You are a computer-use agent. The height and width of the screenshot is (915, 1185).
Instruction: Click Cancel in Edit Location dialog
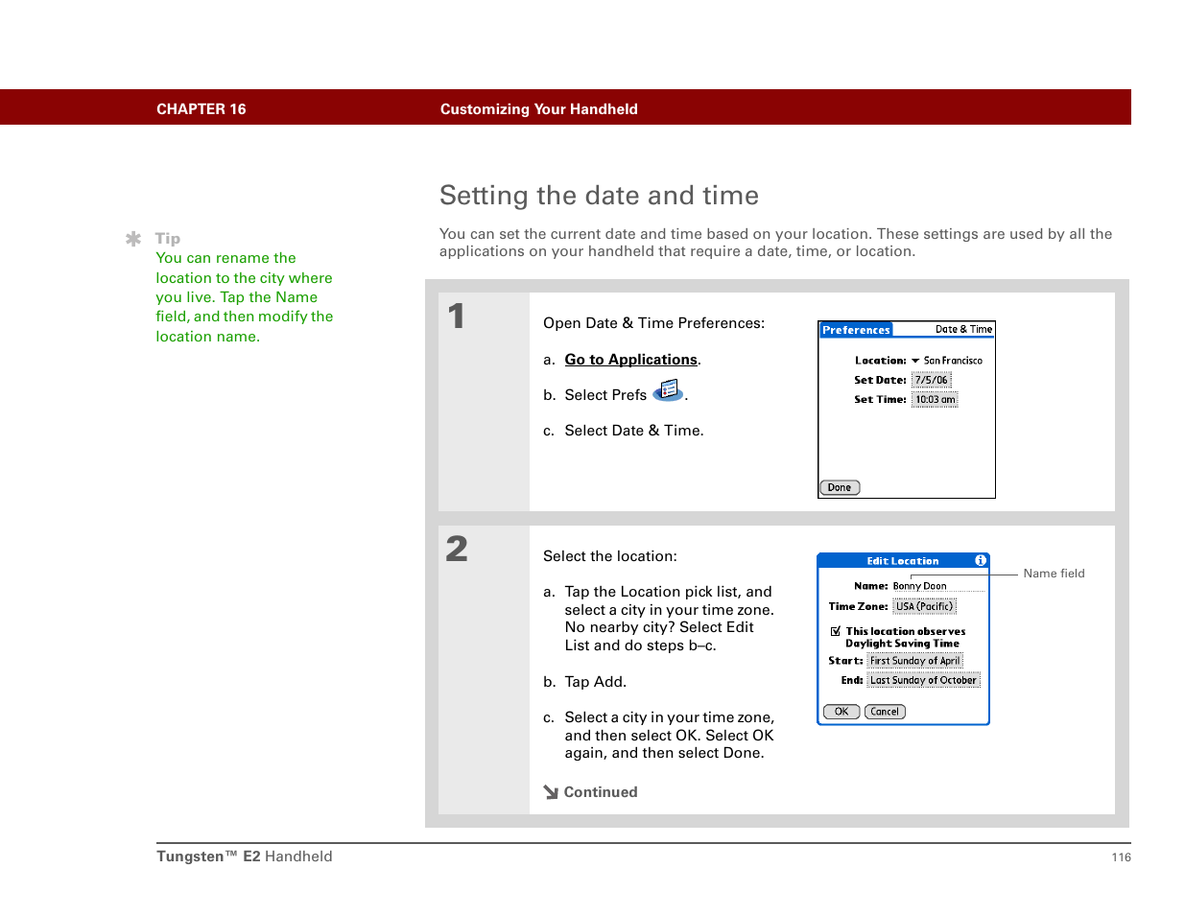[885, 712]
